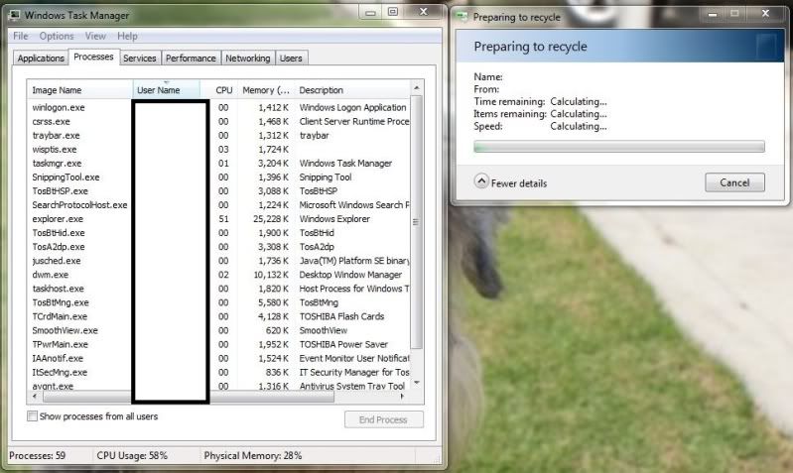The width and height of the screenshot is (793, 473).
Task: Switch to the Users tab
Action: (291, 59)
